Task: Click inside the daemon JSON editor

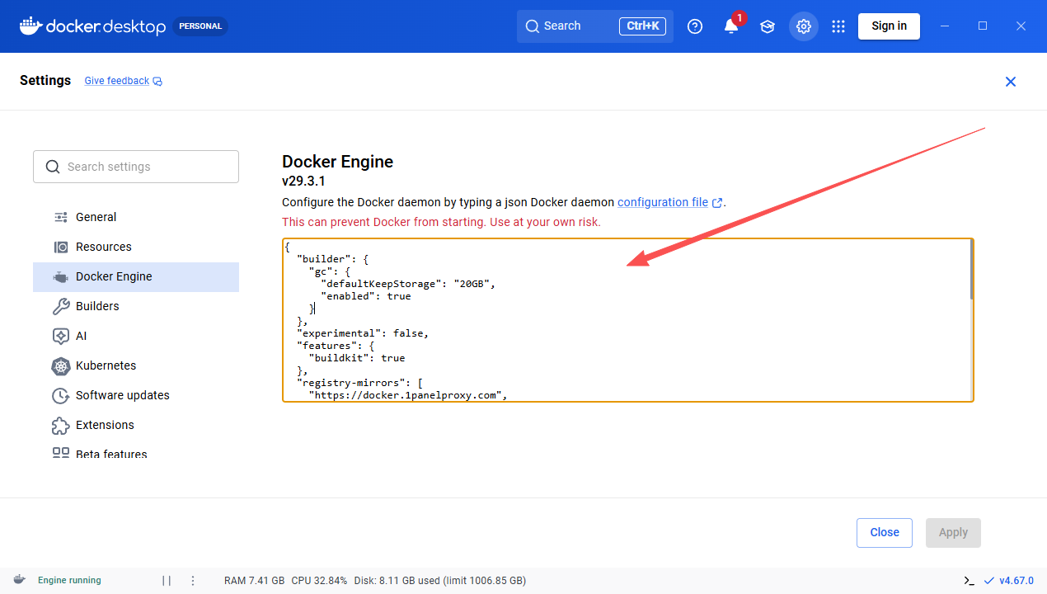Action: point(627,320)
